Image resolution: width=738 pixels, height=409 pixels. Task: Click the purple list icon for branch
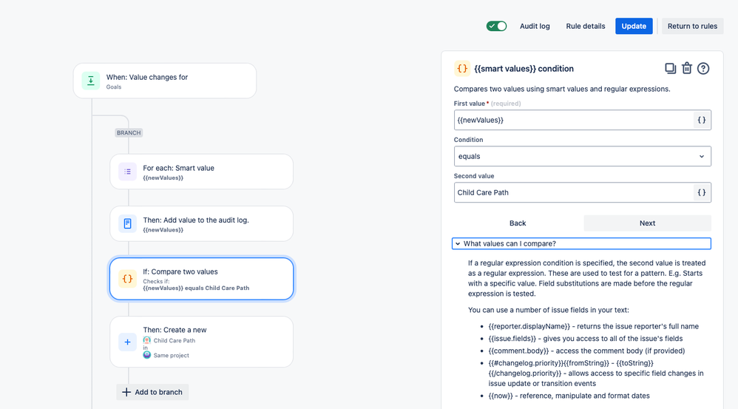pos(127,172)
